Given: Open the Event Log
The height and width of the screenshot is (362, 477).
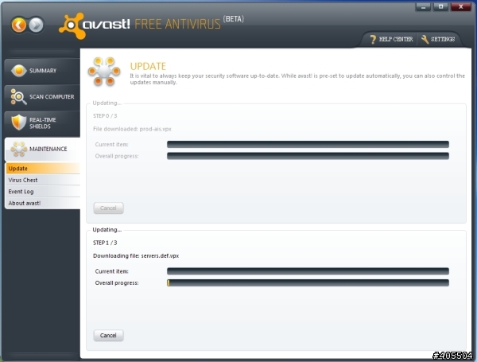Looking at the screenshot, I should [43, 192].
